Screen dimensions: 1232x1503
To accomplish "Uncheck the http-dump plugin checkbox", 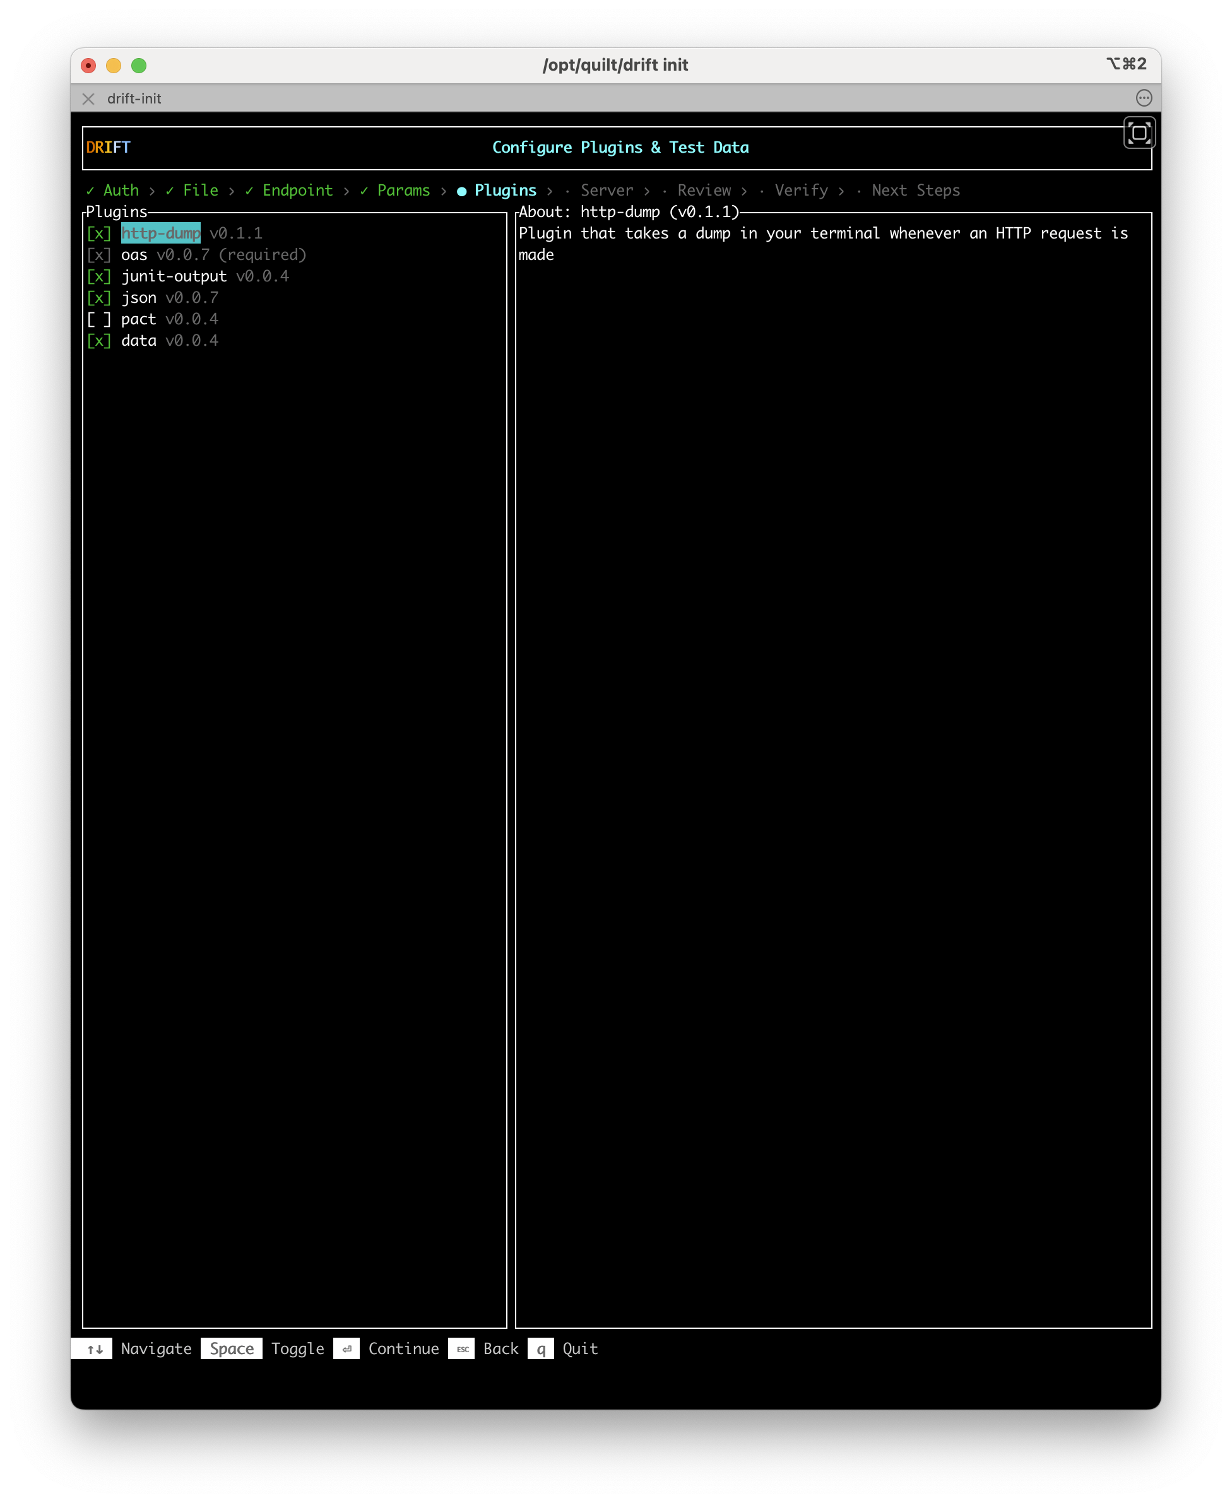I will coord(99,233).
